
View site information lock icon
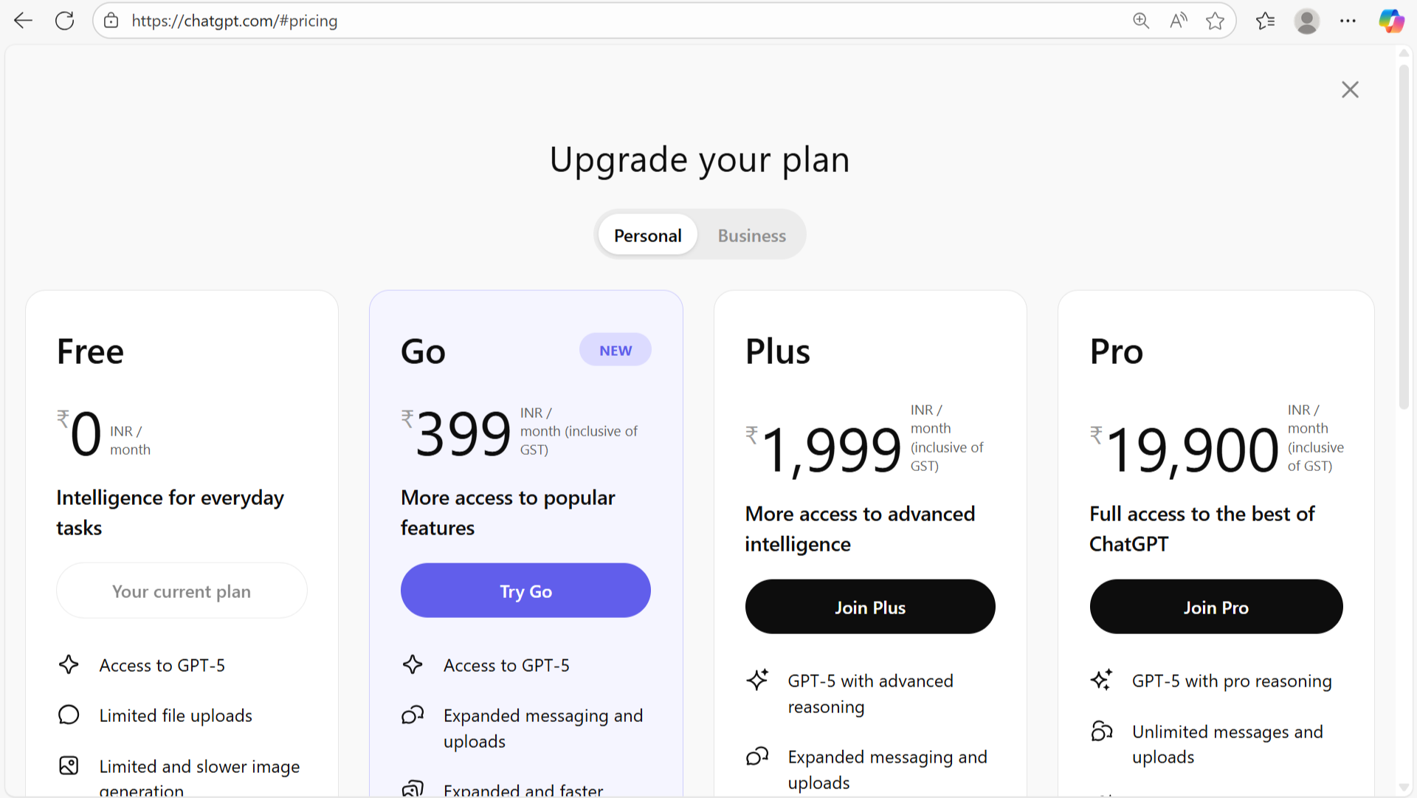click(x=111, y=21)
